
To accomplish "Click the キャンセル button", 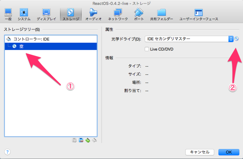I will 200,152.
